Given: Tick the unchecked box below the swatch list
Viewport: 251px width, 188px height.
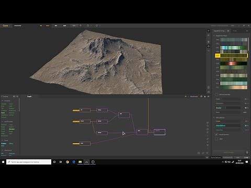Looking at the screenshot, I should pos(216,95).
